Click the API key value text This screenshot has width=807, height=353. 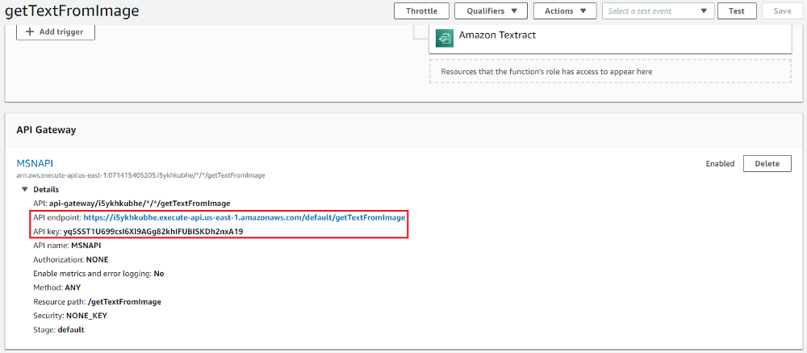pyautogui.click(x=153, y=231)
